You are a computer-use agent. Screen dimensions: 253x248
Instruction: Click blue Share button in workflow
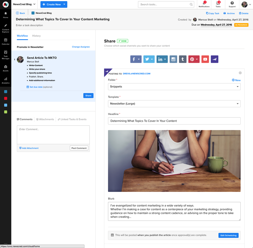[x=88, y=96]
